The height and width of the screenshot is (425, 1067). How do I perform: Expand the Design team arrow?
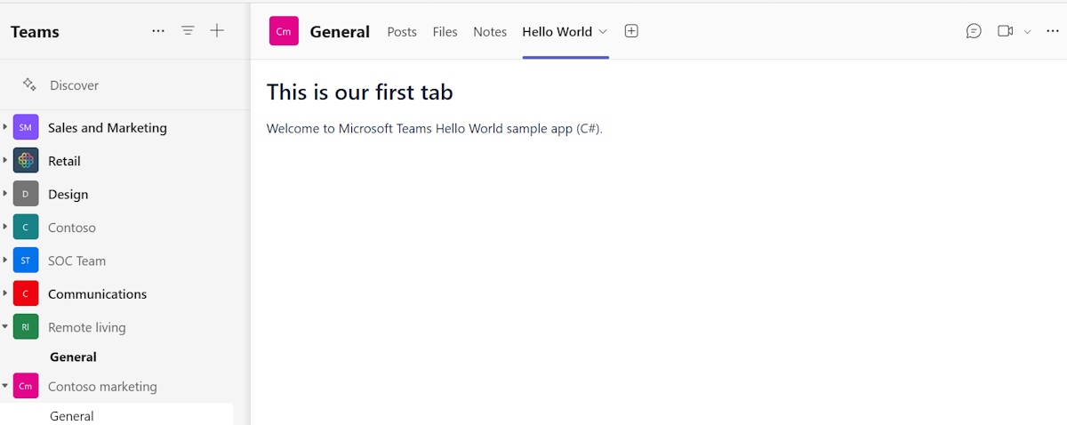click(5, 194)
